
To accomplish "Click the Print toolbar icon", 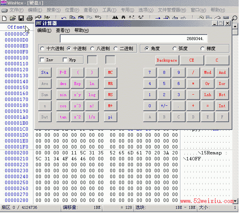I will [x=29, y=18].
